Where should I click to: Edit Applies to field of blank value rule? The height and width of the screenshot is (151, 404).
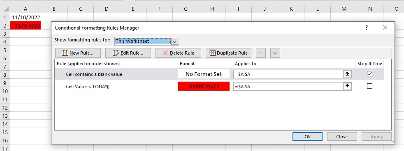(x=288, y=74)
